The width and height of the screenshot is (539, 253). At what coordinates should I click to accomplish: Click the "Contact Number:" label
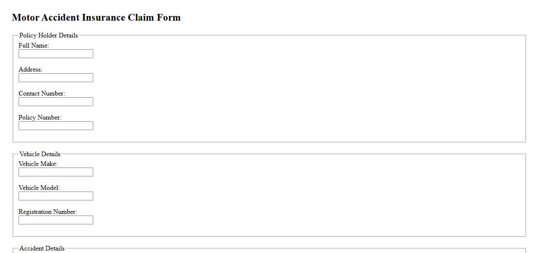(x=42, y=93)
